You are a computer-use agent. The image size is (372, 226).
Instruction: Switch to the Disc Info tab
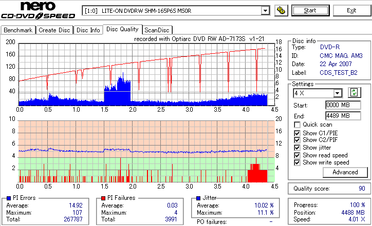point(88,30)
